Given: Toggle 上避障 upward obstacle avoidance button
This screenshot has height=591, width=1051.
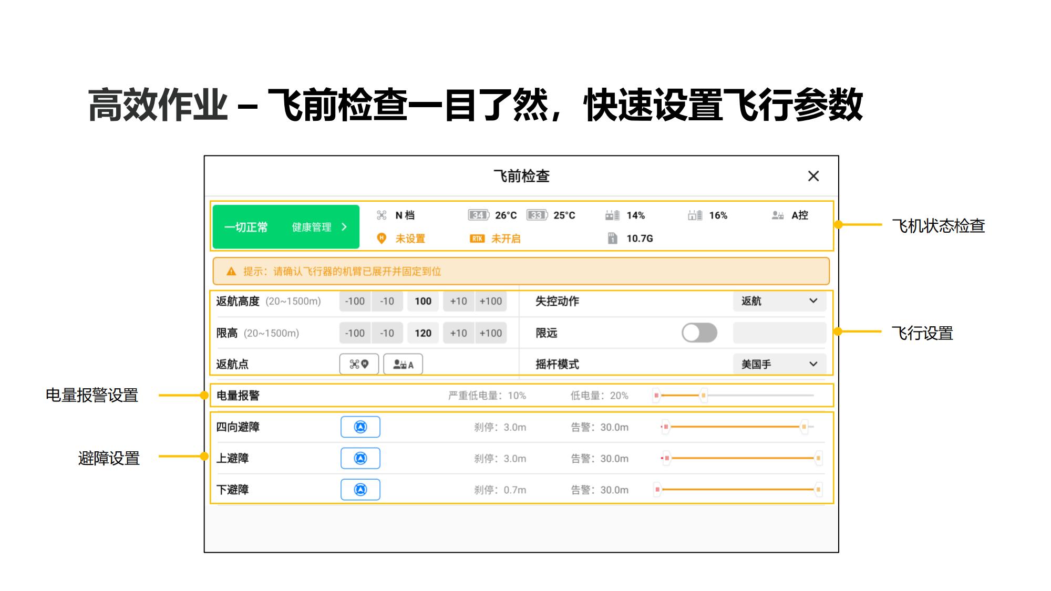Looking at the screenshot, I should [x=360, y=459].
